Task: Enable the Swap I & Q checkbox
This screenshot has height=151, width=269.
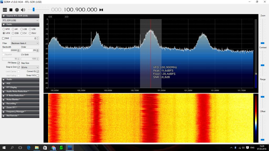Action: click(38, 75)
